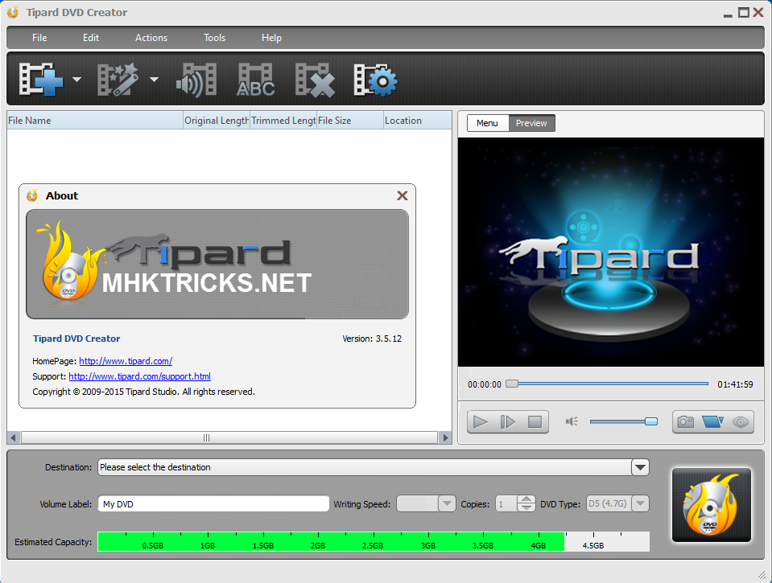This screenshot has width=772, height=583.
Task: Click the Burn DVD flame button
Action: point(712,505)
